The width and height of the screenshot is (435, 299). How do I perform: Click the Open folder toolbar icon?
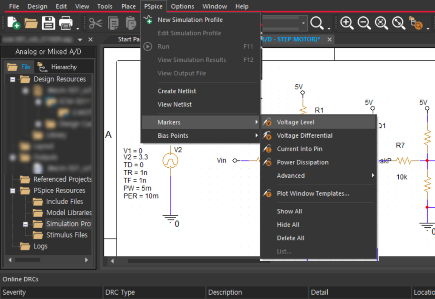click(x=31, y=23)
